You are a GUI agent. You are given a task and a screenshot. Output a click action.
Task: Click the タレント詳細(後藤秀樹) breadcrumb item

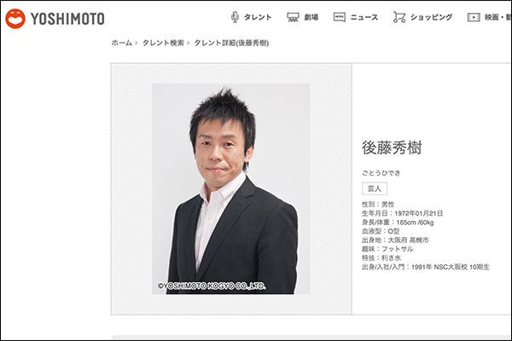[x=231, y=43]
